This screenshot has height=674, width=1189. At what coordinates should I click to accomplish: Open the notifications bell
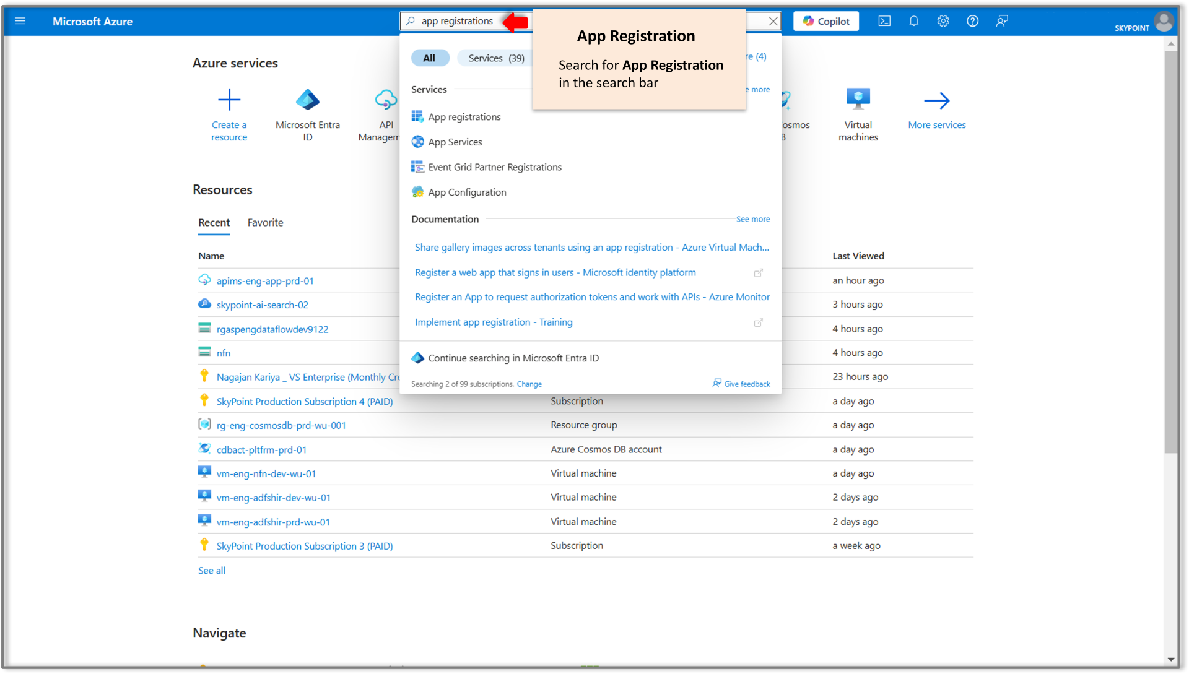[913, 21]
